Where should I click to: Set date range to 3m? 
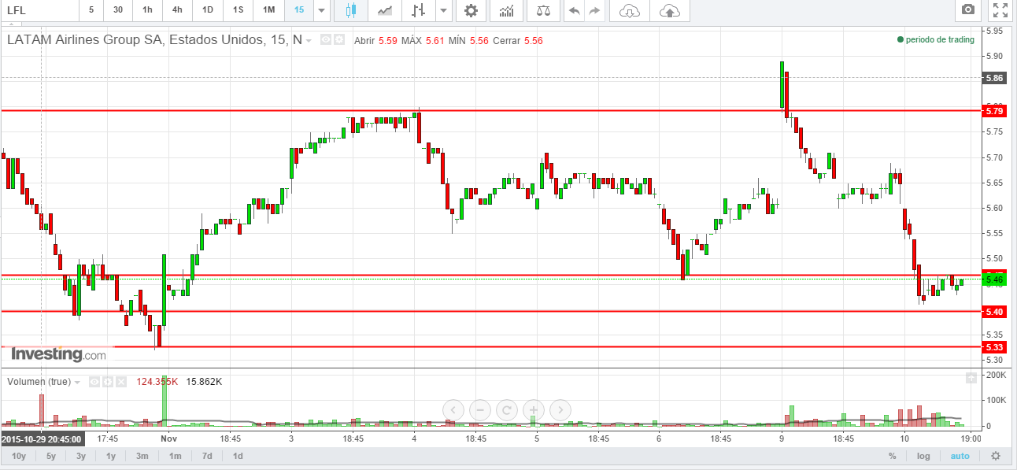142,456
